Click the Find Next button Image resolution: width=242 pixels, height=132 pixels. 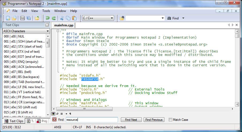[131, 120]
